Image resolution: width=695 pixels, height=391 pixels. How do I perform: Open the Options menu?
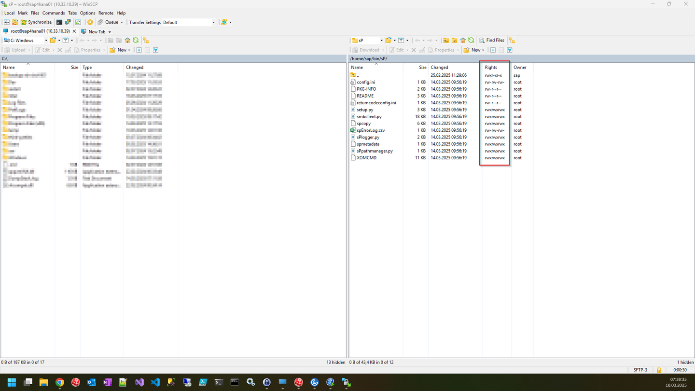click(87, 13)
